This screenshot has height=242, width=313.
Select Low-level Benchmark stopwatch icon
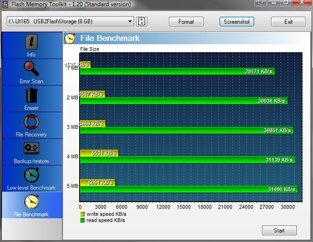click(x=31, y=175)
